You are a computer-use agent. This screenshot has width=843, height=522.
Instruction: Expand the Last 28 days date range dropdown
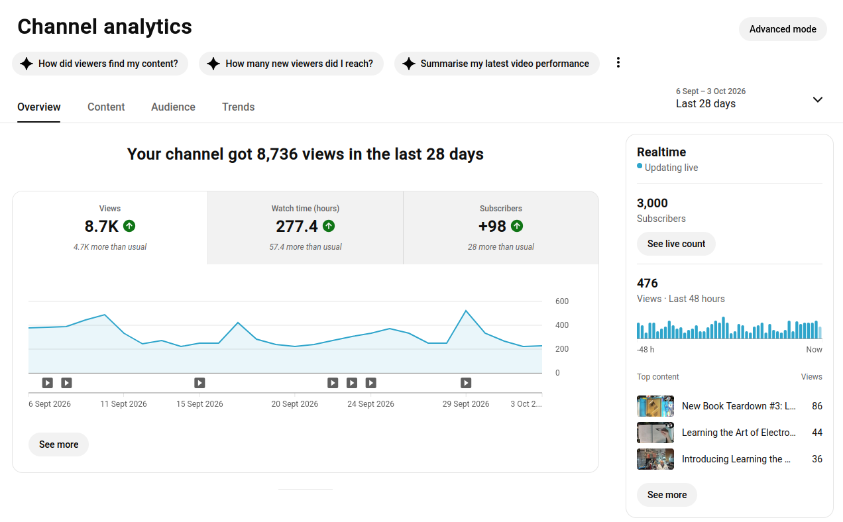pos(750,98)
